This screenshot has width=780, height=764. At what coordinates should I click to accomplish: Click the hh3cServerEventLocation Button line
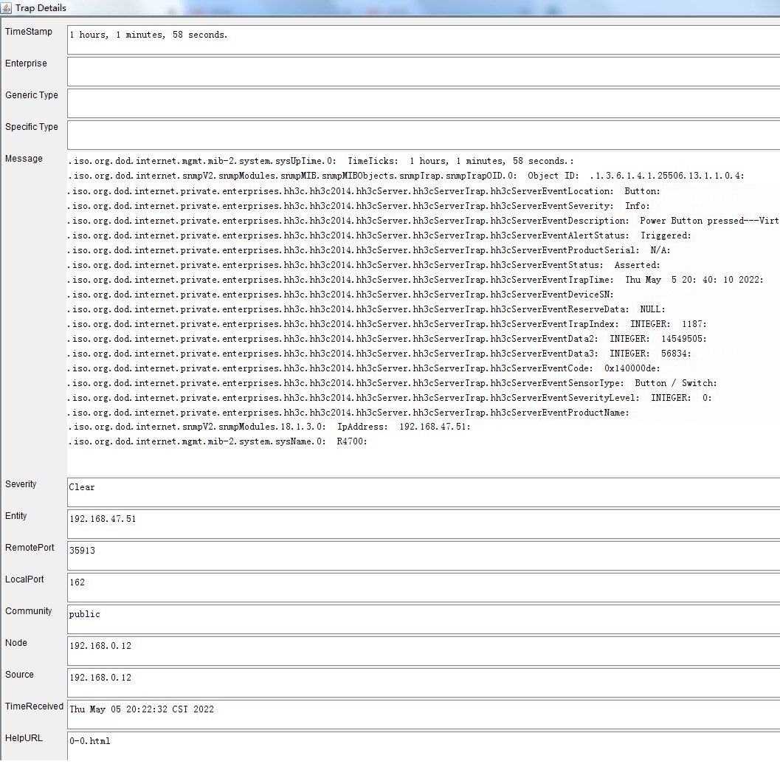click(364, 191)
